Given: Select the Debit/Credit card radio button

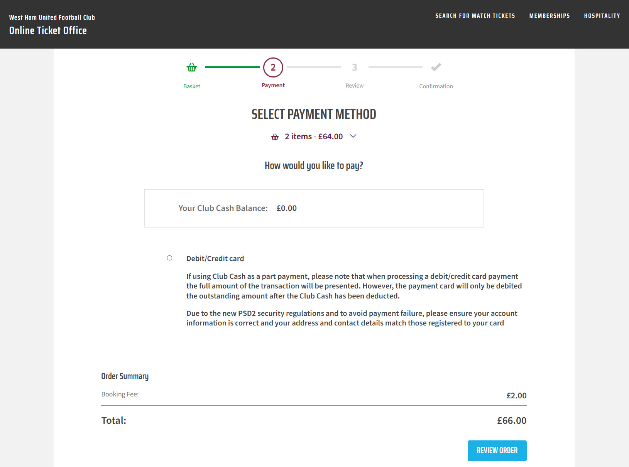Looking at the screenshot, I should click(169, 258).
